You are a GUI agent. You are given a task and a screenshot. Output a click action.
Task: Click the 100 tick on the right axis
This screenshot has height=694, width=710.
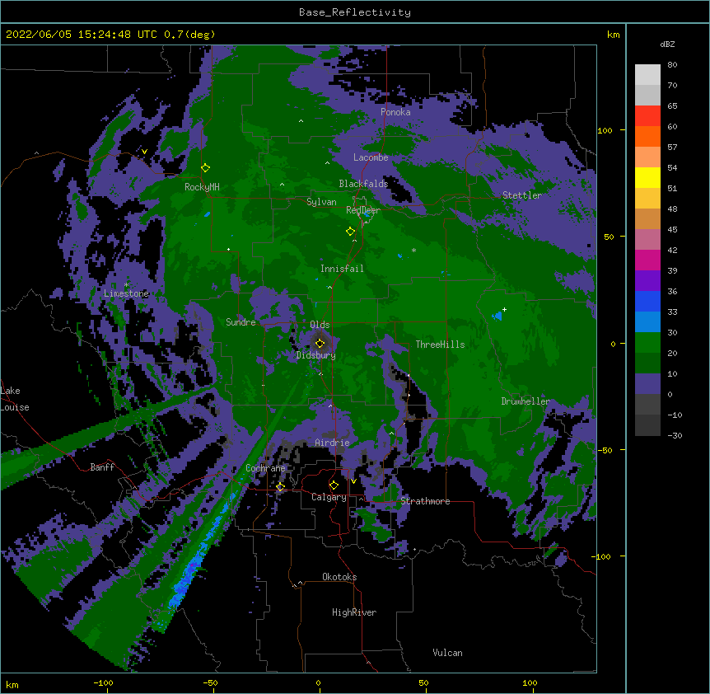(605, 130)
